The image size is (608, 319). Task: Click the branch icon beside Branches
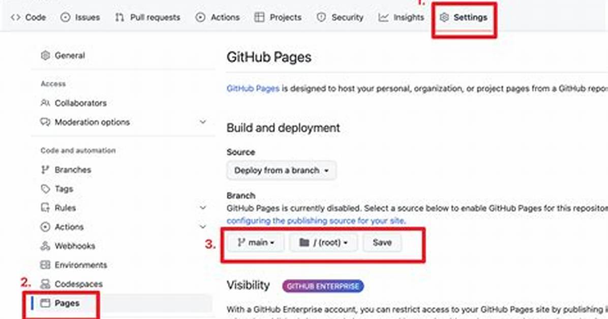coord(45,170)
